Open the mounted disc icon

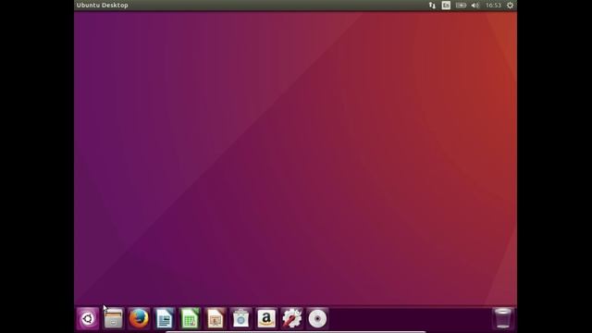[317, 318]
